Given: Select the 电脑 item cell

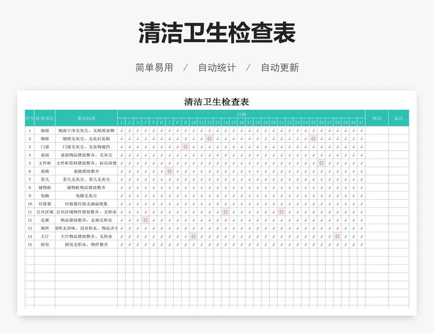Looking at the screenshot, I should point(45,196).
